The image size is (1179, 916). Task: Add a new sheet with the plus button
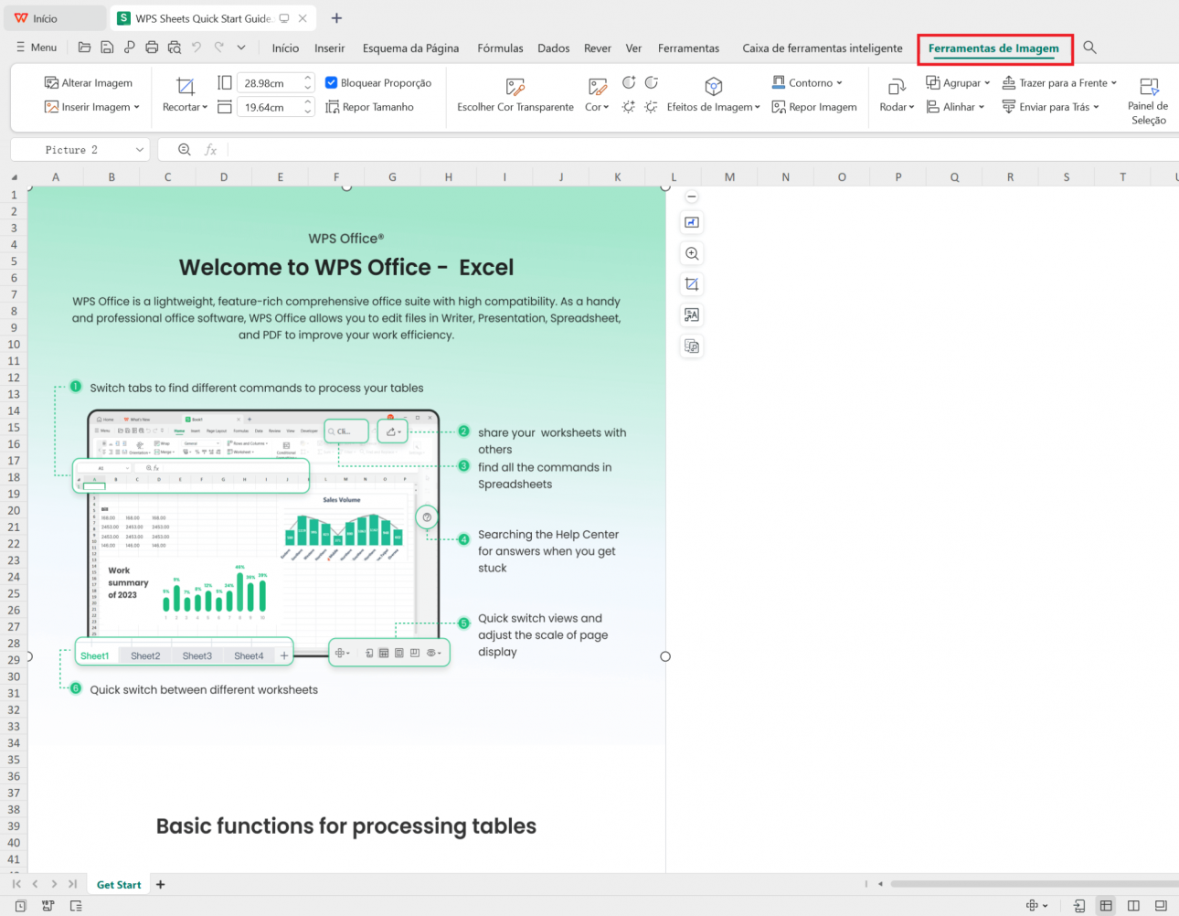tap(161, 885)
